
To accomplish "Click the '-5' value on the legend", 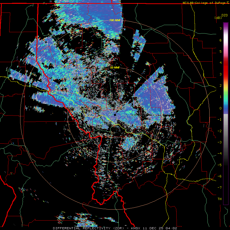I will pyautogui.click(x=220, y=165).
